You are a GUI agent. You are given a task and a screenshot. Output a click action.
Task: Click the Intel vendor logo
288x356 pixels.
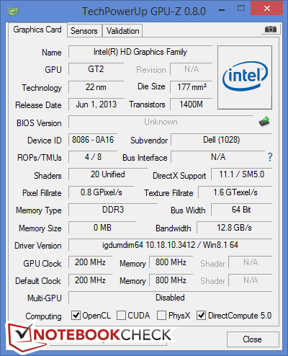(245, 77)
